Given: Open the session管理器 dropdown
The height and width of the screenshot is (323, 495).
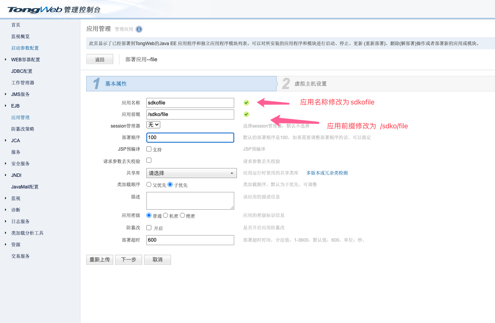Looking at the screenshot, I should point(153,125).
